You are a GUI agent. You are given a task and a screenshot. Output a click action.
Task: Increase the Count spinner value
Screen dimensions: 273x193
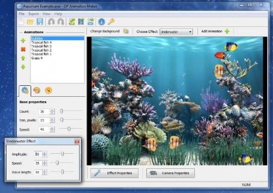pyautogui.click(x=52, y=110)
